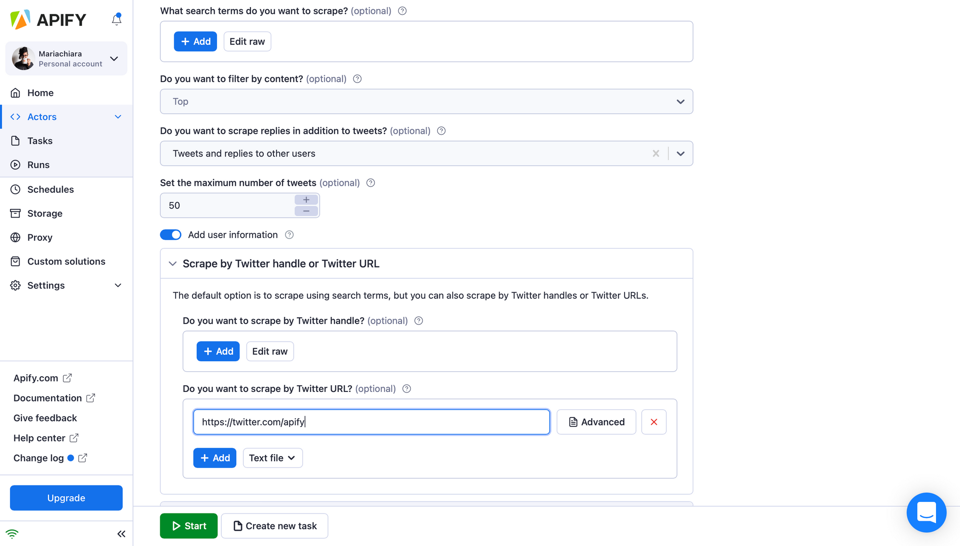Image resolution: width=960 pixels, height=546 pixels.
Task: Expand the Settings submenu chevron
Action: tap(118, 285)
